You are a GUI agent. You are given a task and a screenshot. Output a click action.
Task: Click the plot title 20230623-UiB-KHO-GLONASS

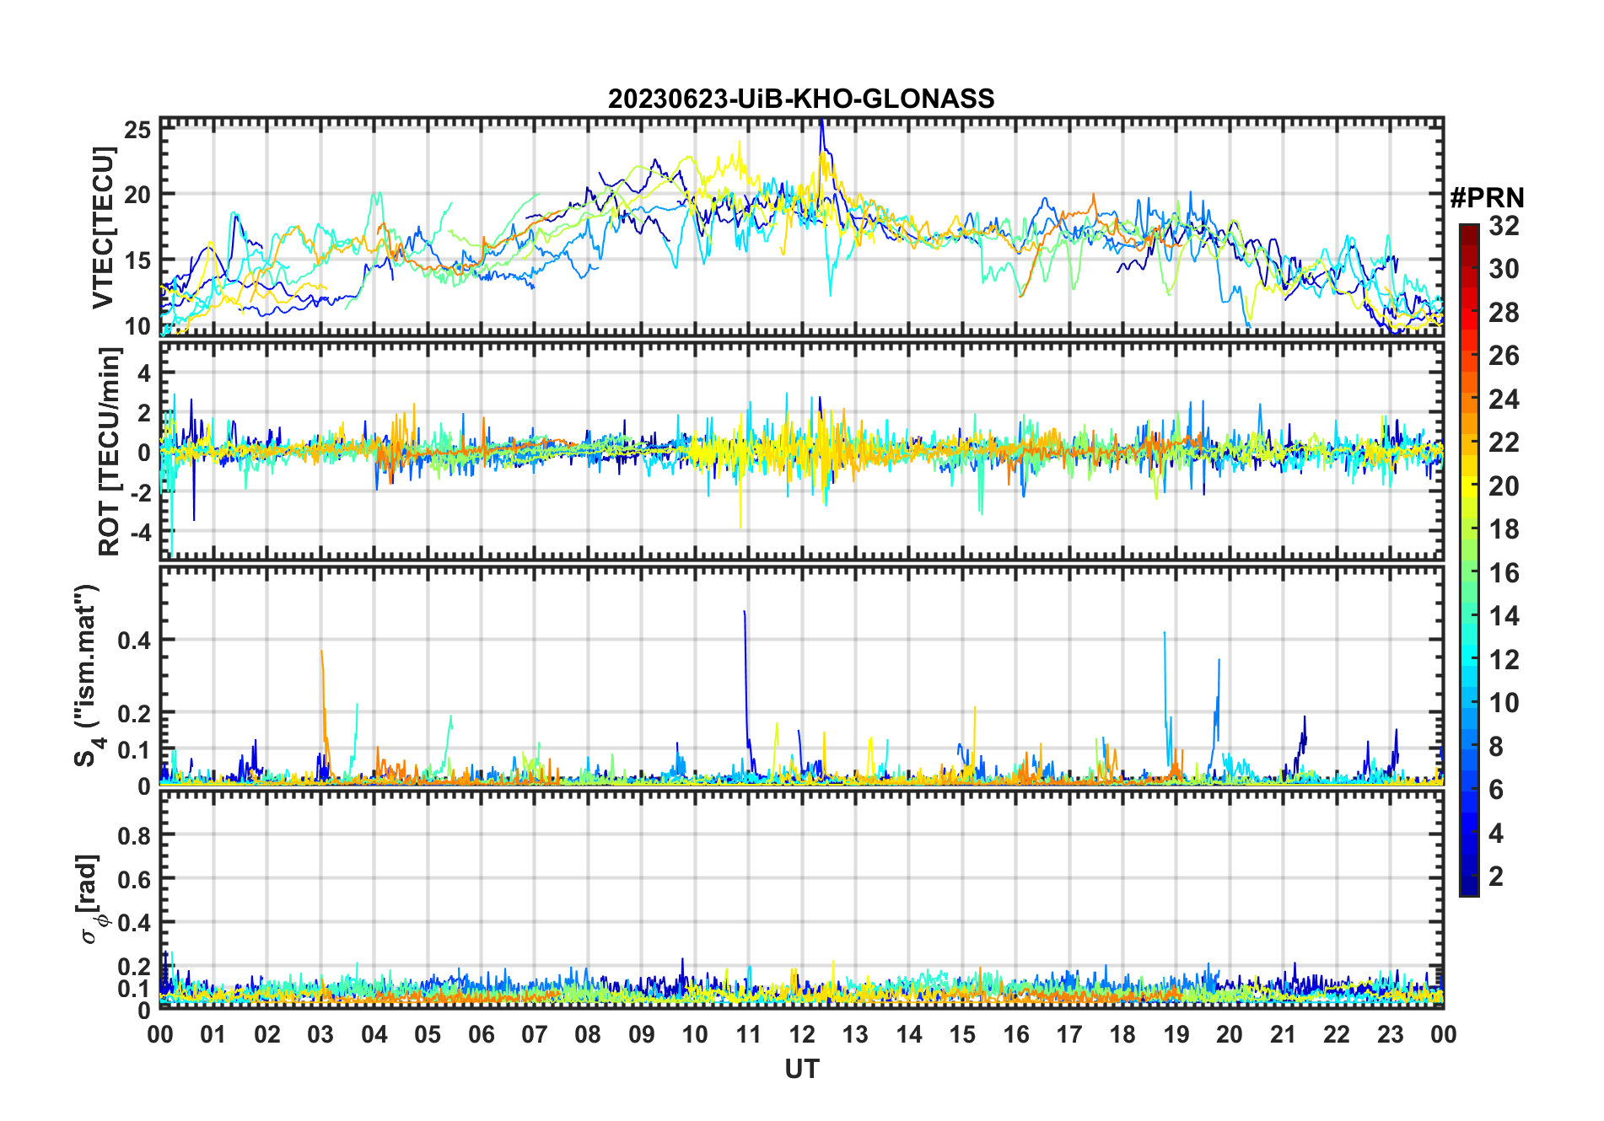pos(801,99)
